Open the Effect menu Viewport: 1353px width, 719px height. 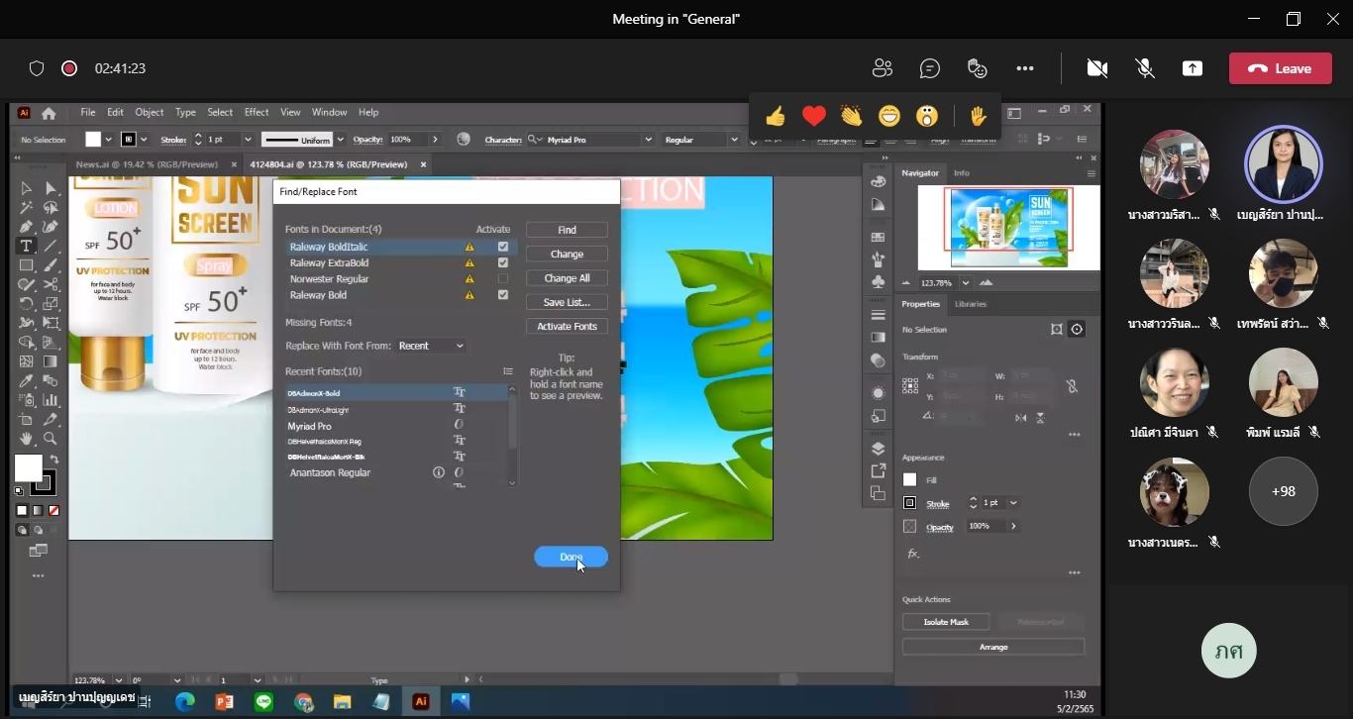coord(257,112)
